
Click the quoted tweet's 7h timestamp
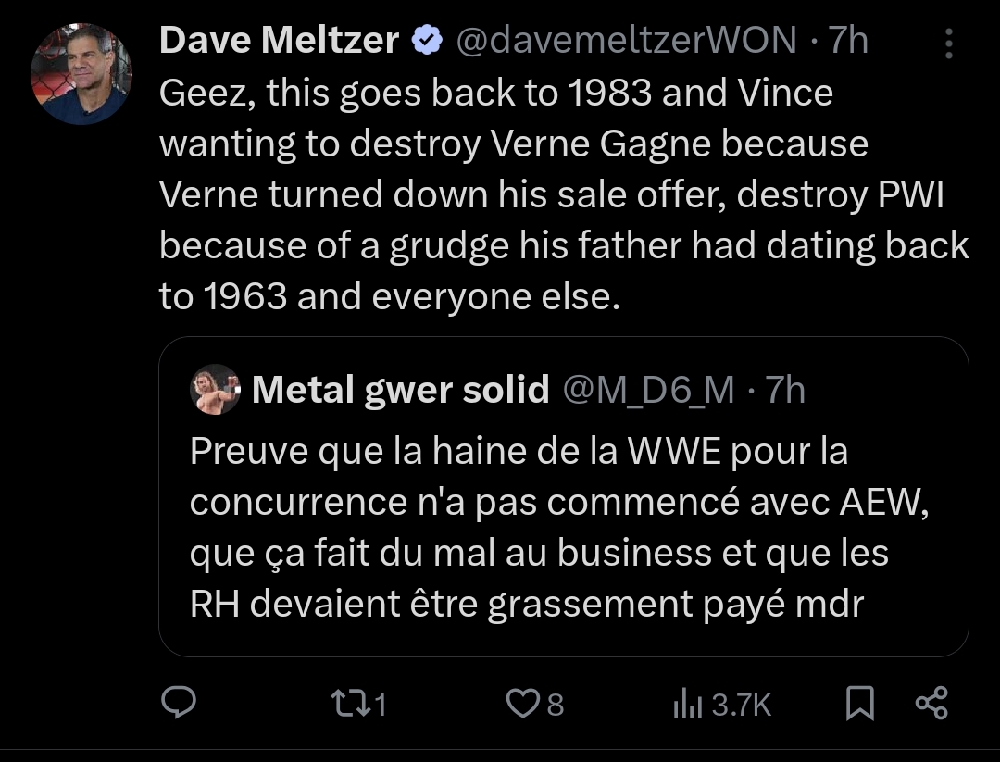(x=785, y=390)
